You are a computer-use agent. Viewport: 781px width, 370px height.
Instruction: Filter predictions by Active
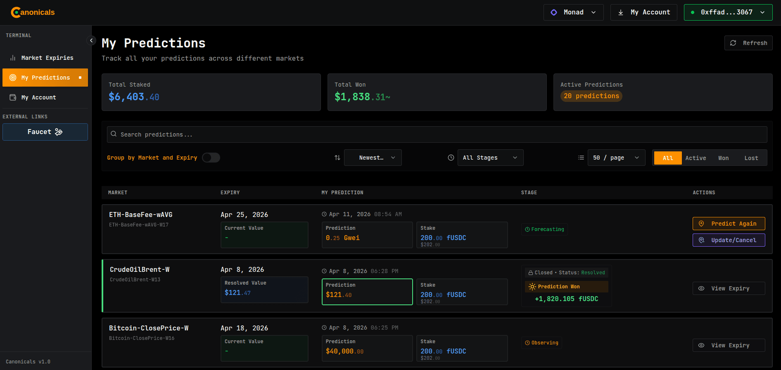point(696,158)
